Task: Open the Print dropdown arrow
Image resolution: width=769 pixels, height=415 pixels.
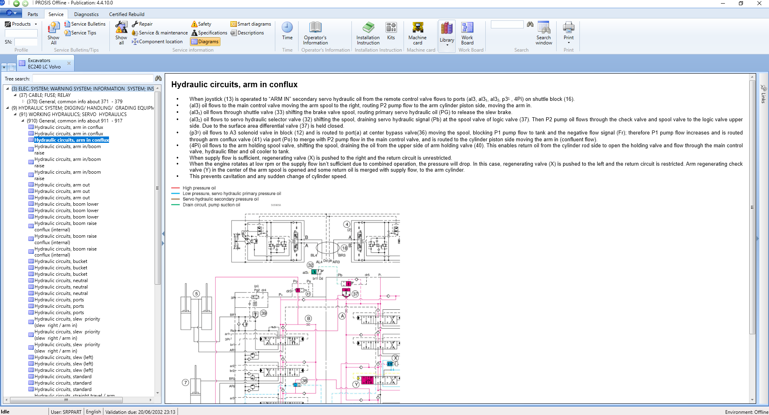Action: tap(568, 43)
